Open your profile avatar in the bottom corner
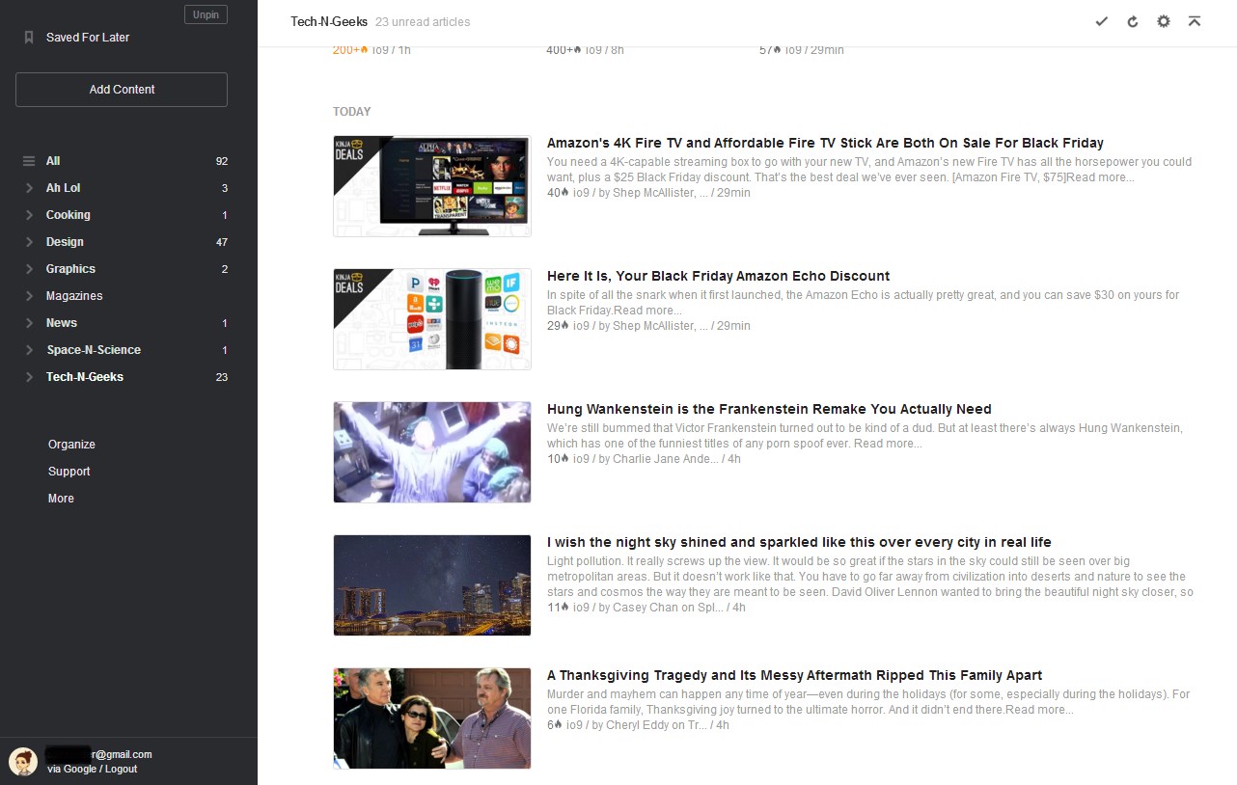1237x785 pixels. 21,761
